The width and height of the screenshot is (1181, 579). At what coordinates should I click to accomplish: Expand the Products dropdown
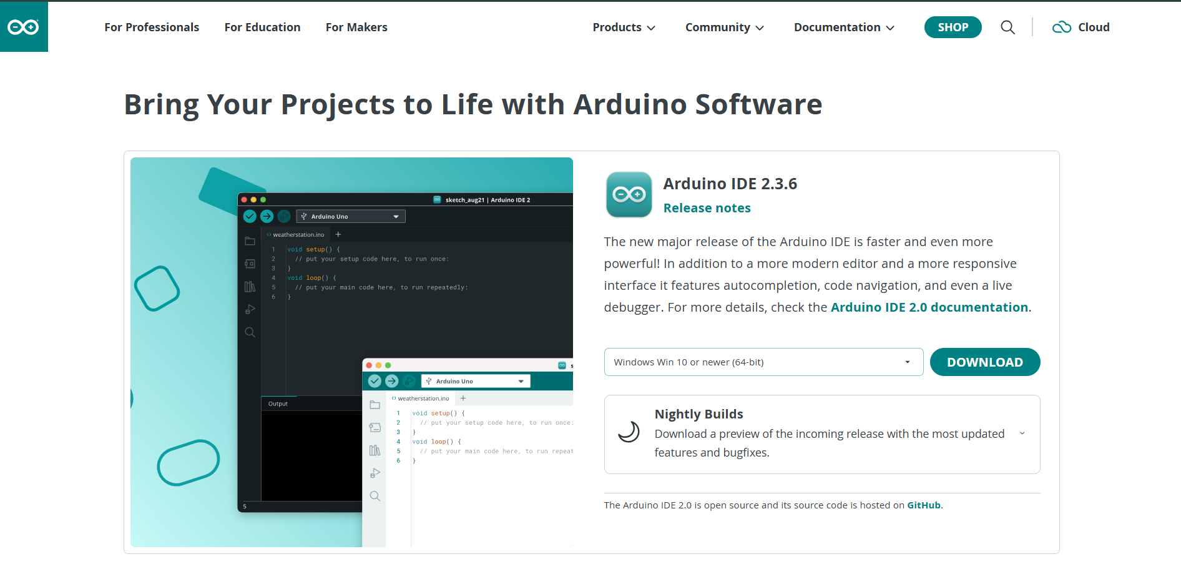[624, 27]
